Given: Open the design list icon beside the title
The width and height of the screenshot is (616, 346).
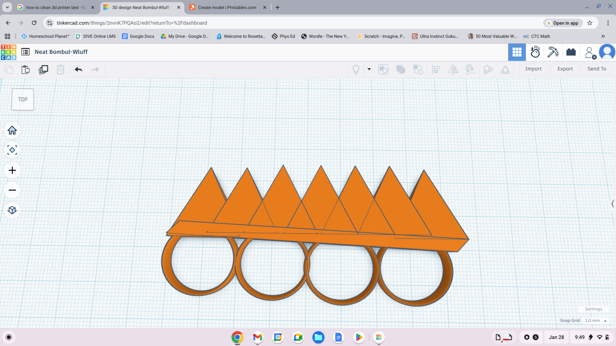Looking at the screenshot, I should 25,52.
